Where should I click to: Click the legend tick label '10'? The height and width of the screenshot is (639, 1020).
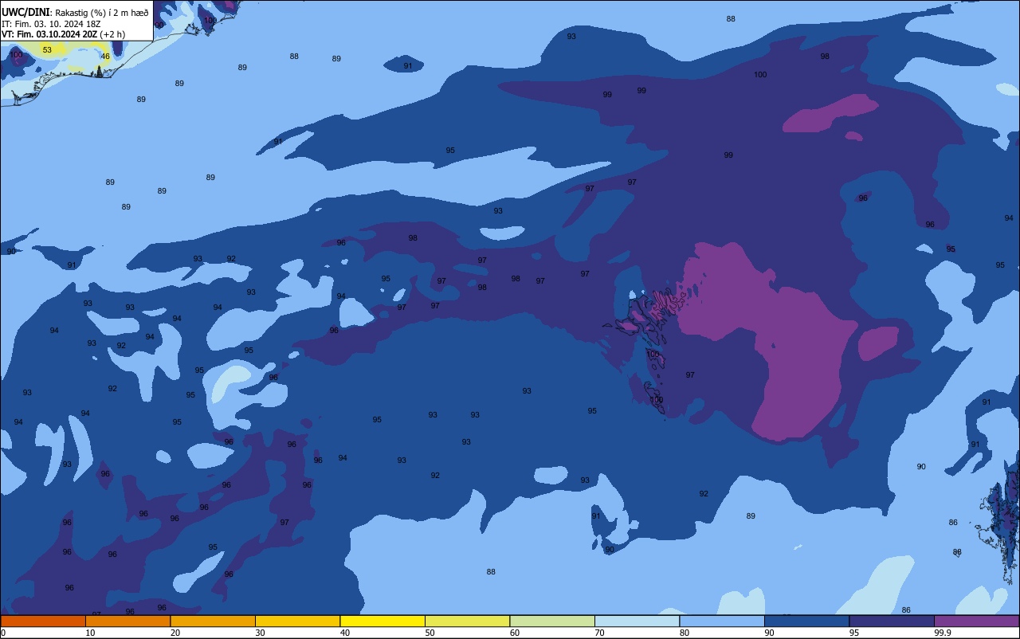[90, 633]
